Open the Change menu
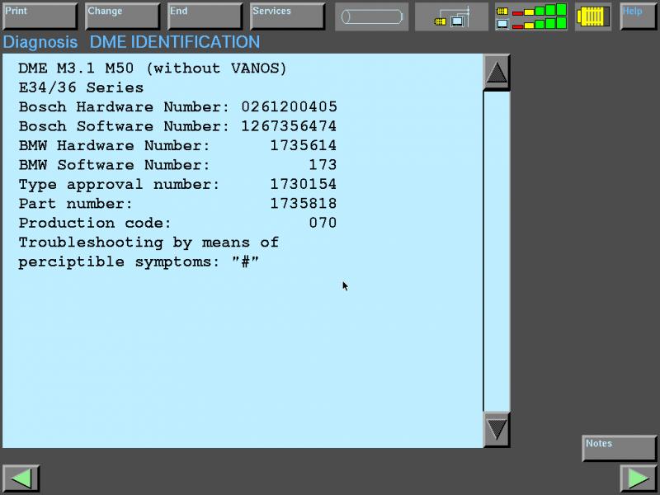 tap(122, 16)
